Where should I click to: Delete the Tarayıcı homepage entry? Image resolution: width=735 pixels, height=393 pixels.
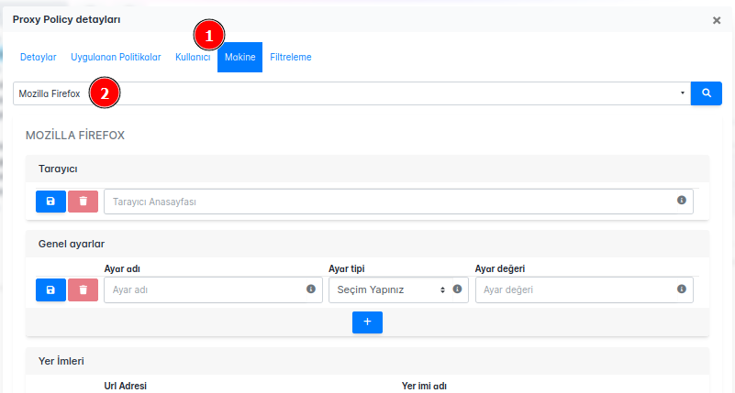(x=83, y=202)
